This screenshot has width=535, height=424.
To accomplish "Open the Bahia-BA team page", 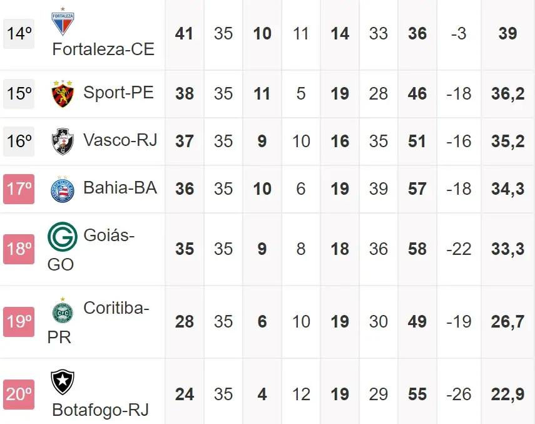I will [120, 188].
